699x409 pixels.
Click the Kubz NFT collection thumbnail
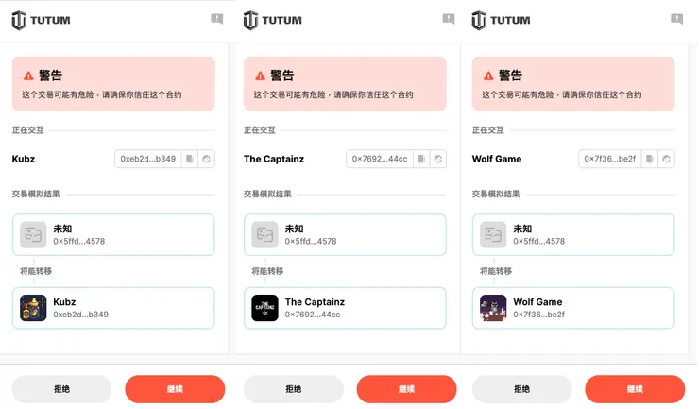pos(33,308)
